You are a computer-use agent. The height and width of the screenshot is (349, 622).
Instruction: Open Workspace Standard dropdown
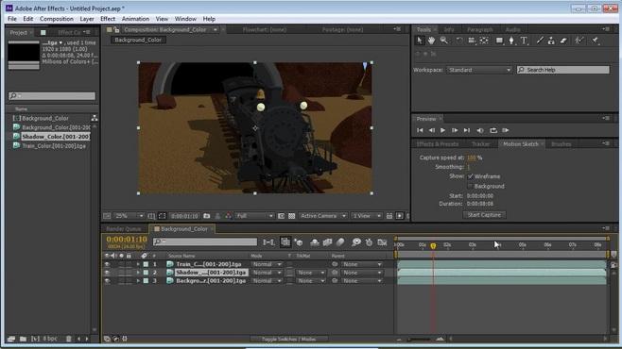pos(479,70)
